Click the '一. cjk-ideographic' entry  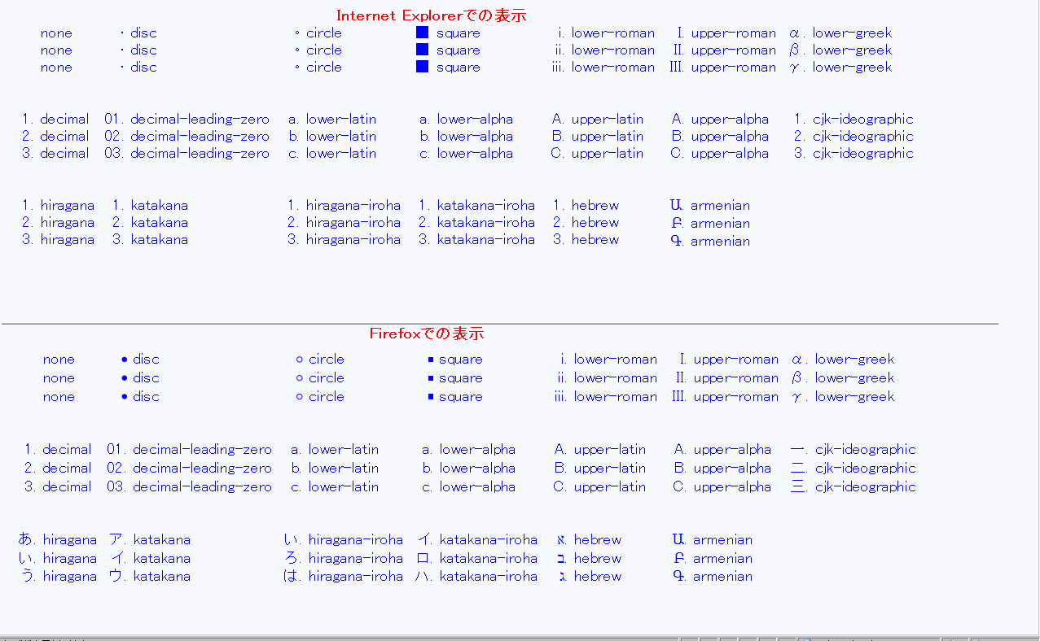[854, 450]
